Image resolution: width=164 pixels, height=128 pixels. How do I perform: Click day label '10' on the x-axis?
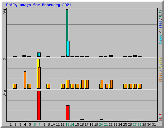(53, 124)
